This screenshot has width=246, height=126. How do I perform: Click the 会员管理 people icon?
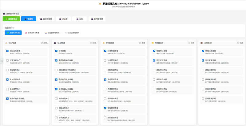pyautogui.click(x=55, y=43)
